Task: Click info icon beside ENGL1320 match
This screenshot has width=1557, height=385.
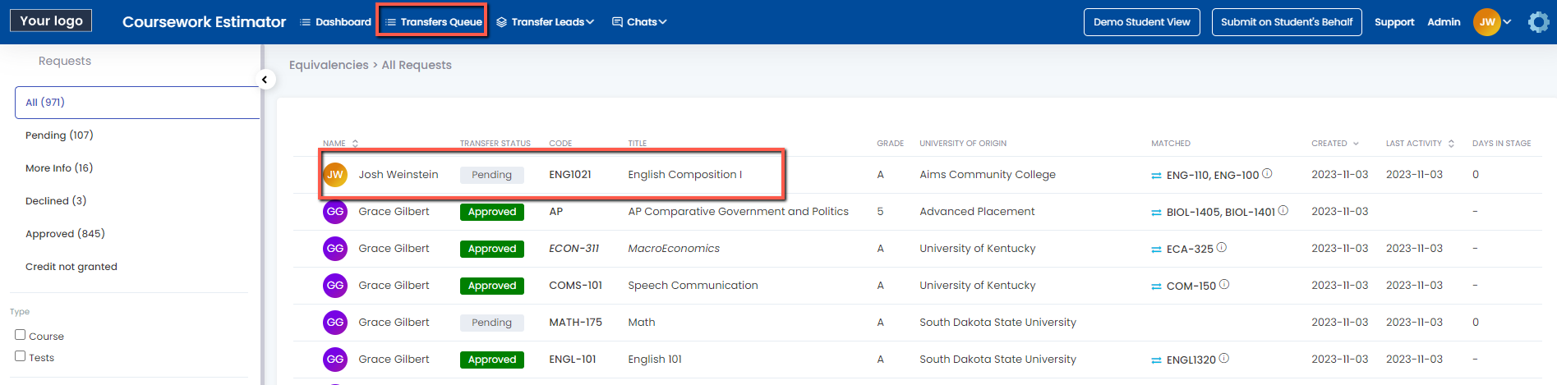Action: 1224,359
